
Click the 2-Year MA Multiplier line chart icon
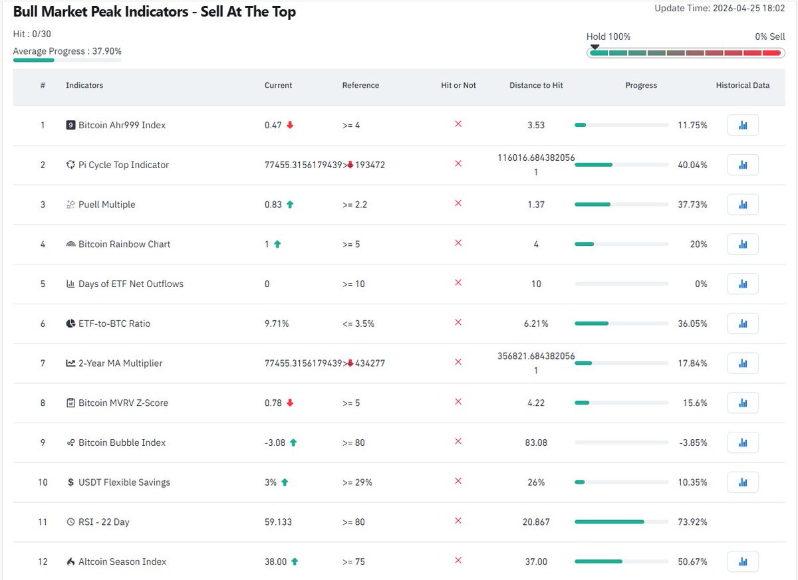coord(70,363)
